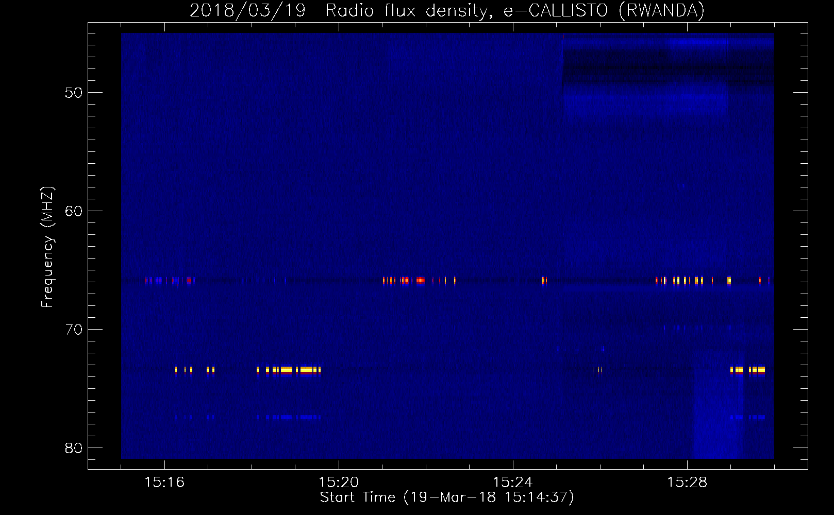Click the 15:28 time tick label
Screen dimensions: 834x515
tap(687, 482)
